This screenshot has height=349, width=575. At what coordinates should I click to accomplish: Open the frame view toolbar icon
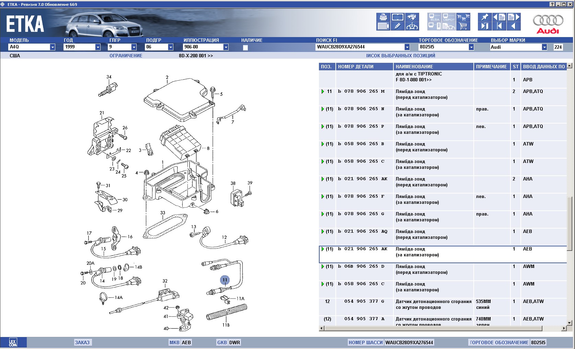click(x=398, y=17)
